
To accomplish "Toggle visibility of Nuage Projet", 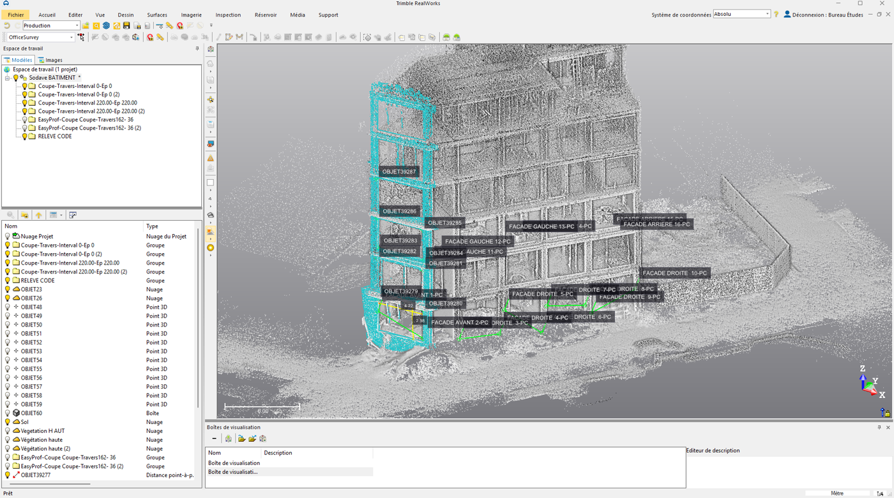I will (x=6, y=236).
